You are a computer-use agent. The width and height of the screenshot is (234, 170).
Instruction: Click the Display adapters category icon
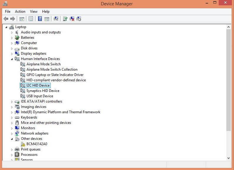tap(17, 54)
